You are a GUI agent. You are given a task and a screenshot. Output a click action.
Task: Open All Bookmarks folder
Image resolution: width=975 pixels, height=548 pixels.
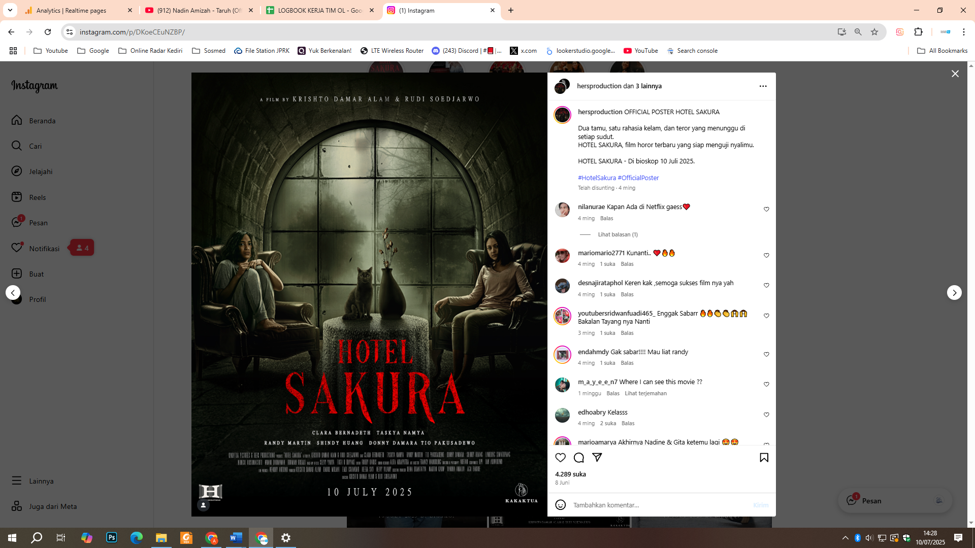(942, 51)
